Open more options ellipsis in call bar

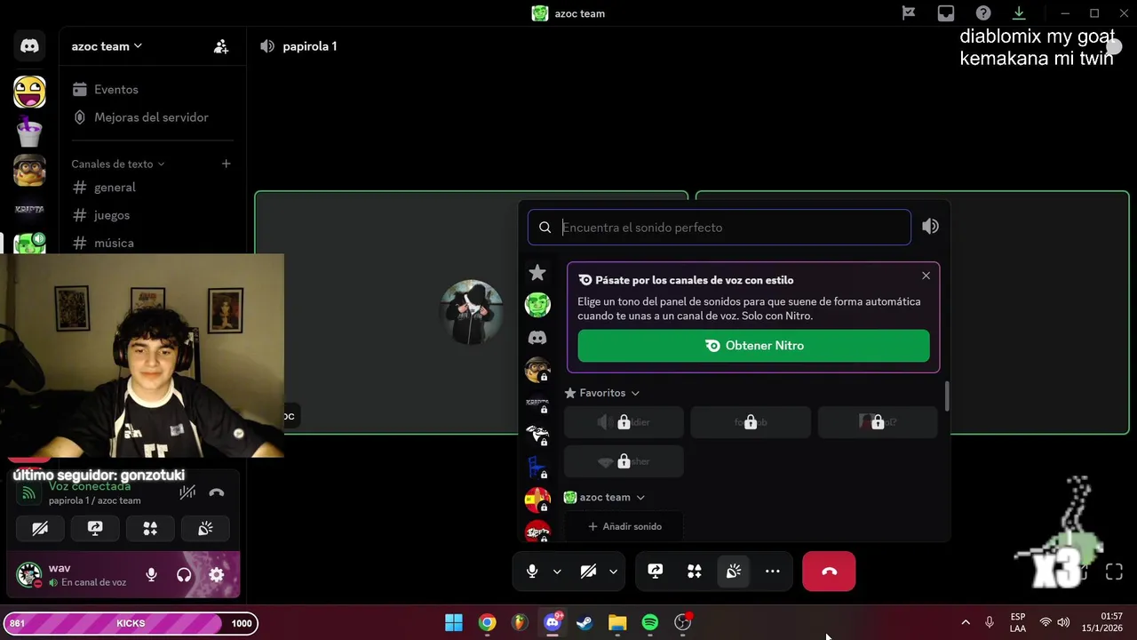773,572
